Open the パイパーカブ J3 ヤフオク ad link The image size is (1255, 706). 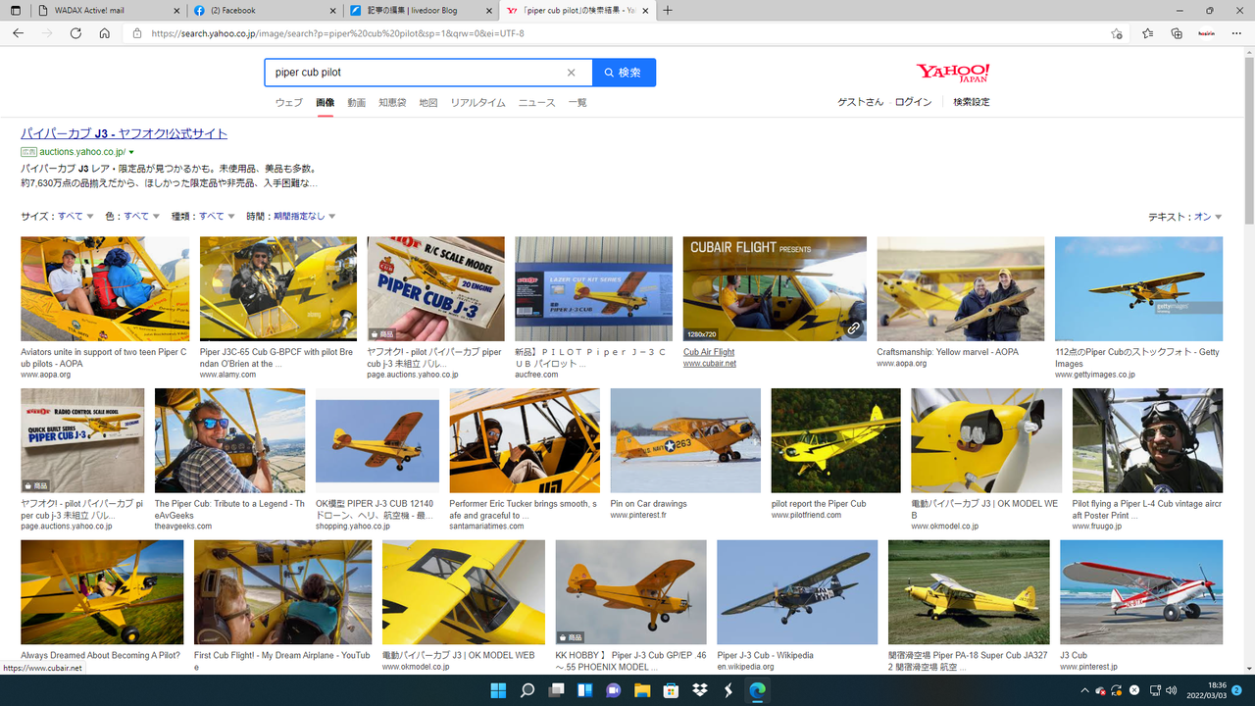click(x=125, y=133)
